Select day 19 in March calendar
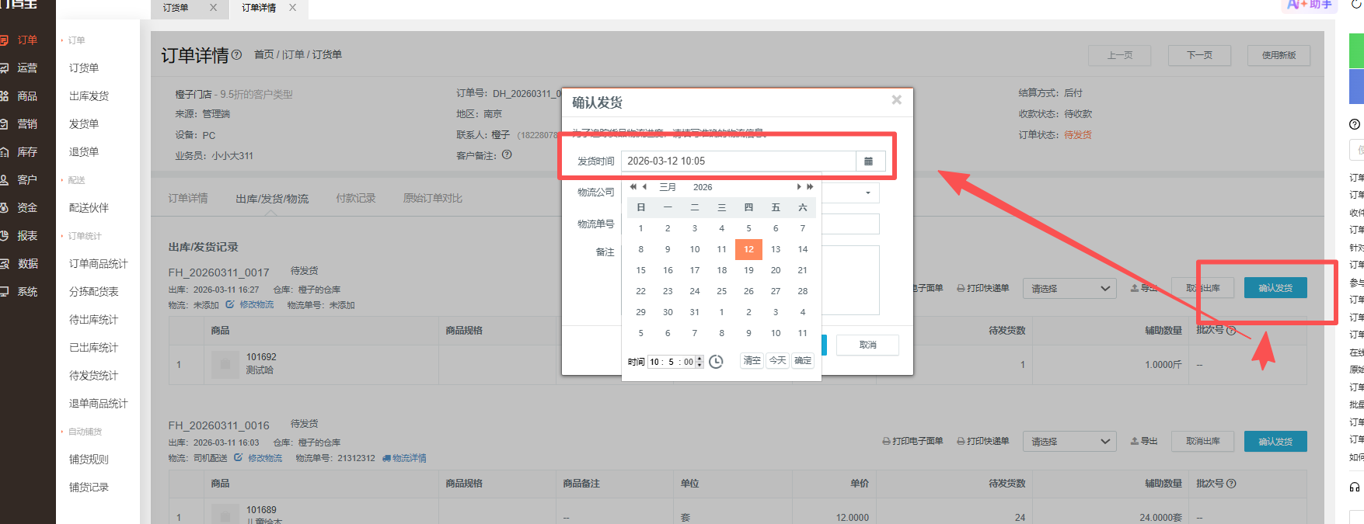This screenshot has width=1364, height=524. tap(748, 270)
